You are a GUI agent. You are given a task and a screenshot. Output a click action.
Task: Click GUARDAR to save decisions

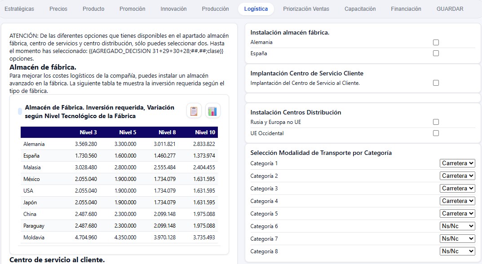[450, 9]
